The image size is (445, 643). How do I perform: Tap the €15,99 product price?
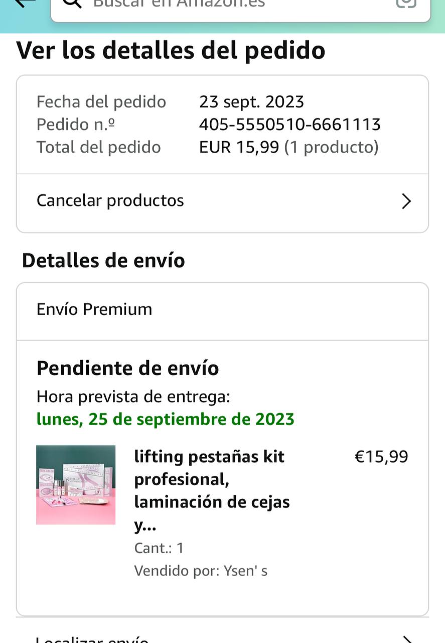(381, 457)
